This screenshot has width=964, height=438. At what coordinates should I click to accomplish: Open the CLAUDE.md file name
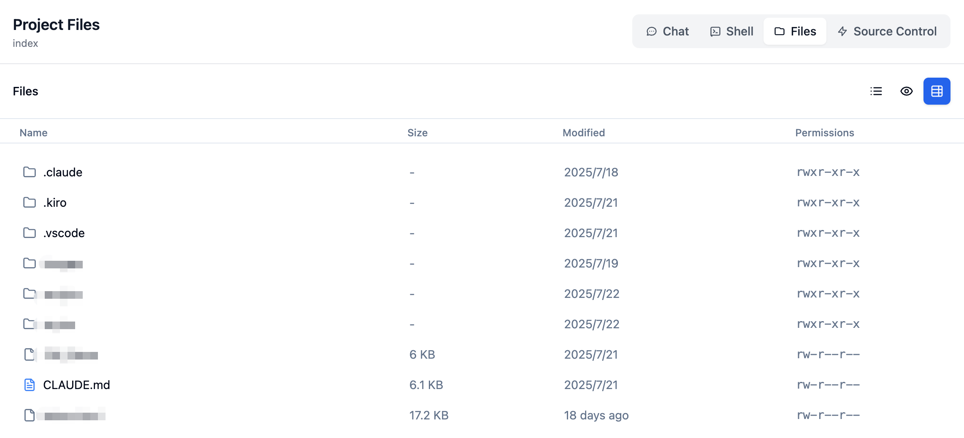pos(76,385)
